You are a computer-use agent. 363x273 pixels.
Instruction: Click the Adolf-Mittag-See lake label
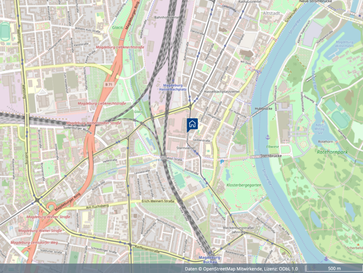pos(320,129)
